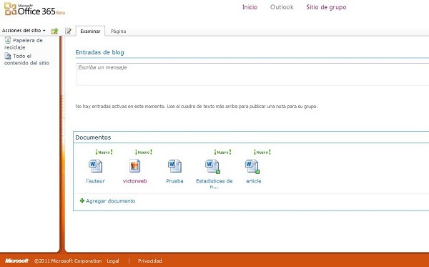429x267 pixels.
Task: Open the l'auteur Word document icon
Action: pos(96,166)
